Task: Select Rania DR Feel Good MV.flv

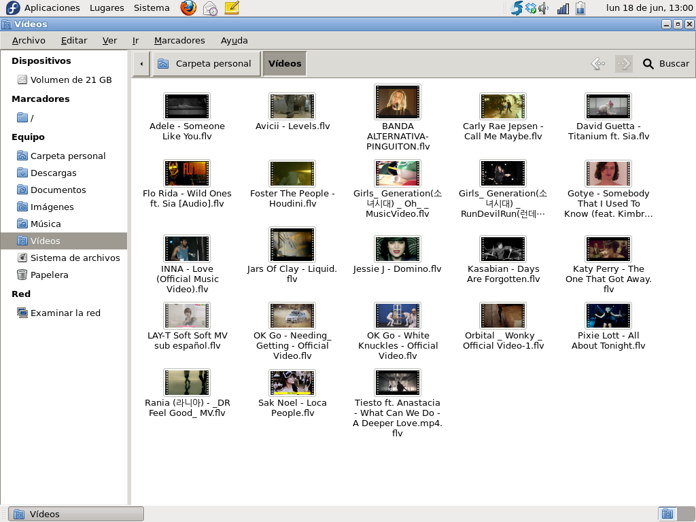Action: tap(187, 383)
